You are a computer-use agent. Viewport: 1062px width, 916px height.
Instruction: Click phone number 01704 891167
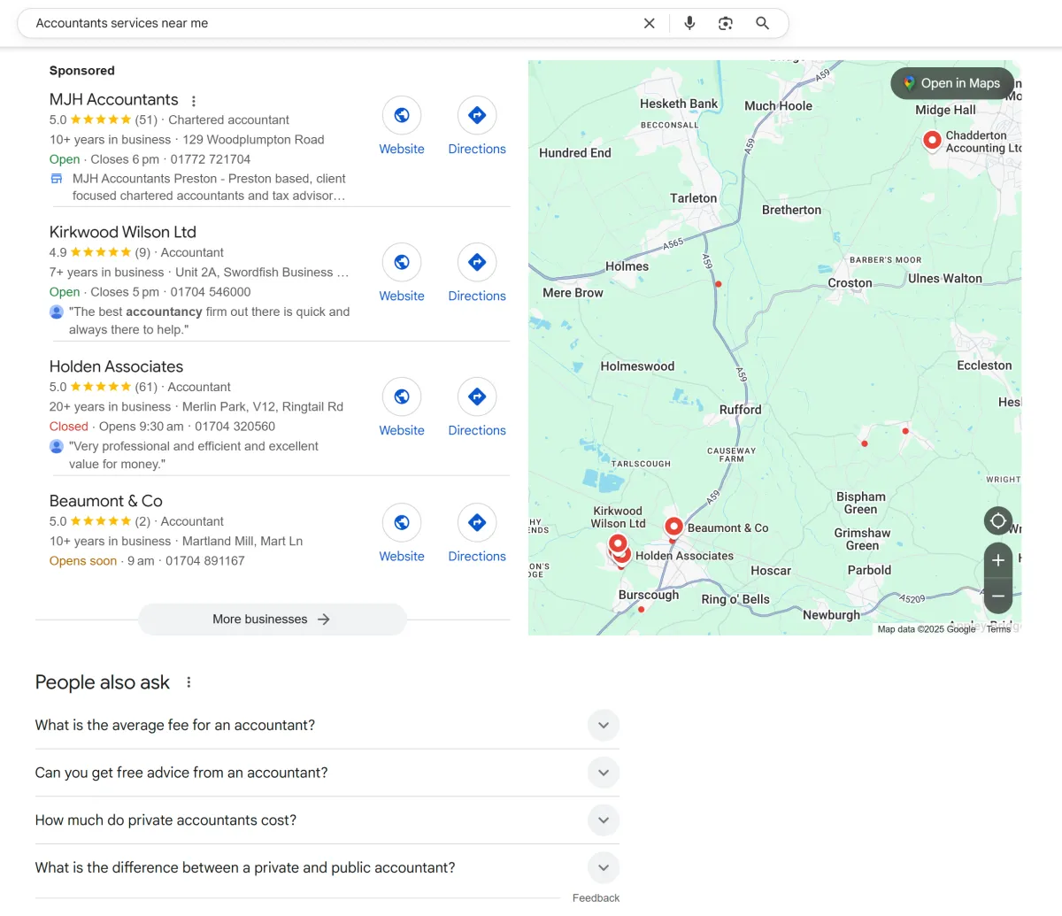[205, 561]
